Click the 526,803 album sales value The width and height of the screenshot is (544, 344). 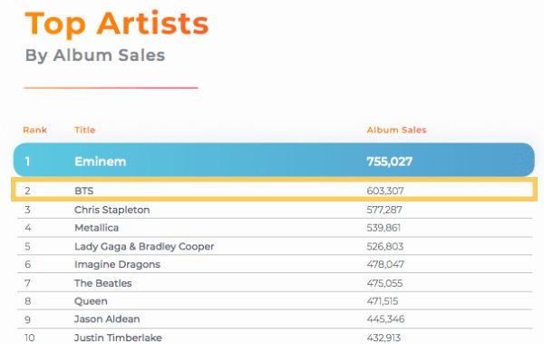coord(385,247)
